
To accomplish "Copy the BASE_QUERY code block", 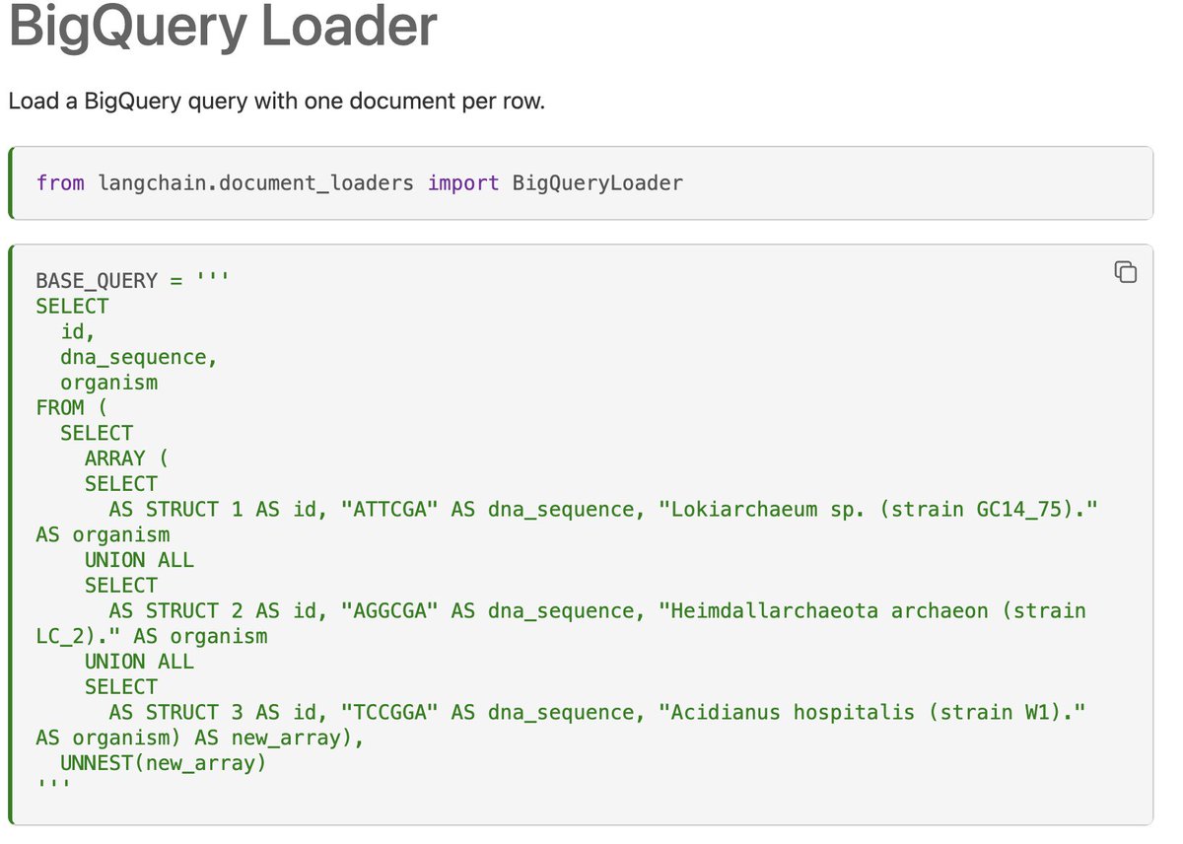I will 1125,272.
